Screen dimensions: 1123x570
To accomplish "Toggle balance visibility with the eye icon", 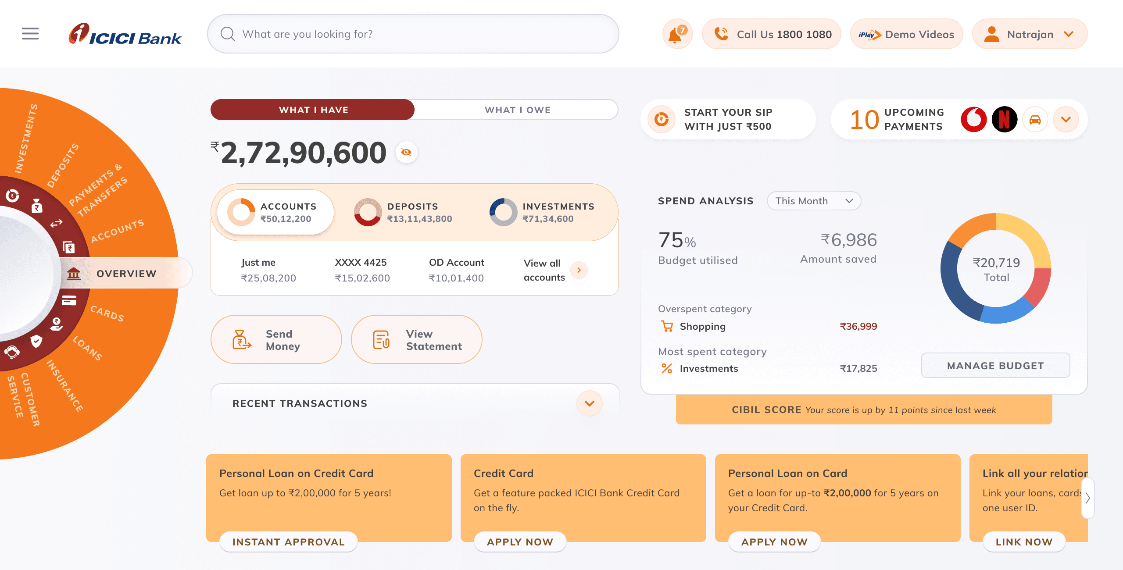I will pyautogui.click(x=406, y=152).
